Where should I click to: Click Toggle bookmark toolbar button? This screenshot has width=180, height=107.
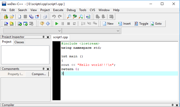pos(141,24)
